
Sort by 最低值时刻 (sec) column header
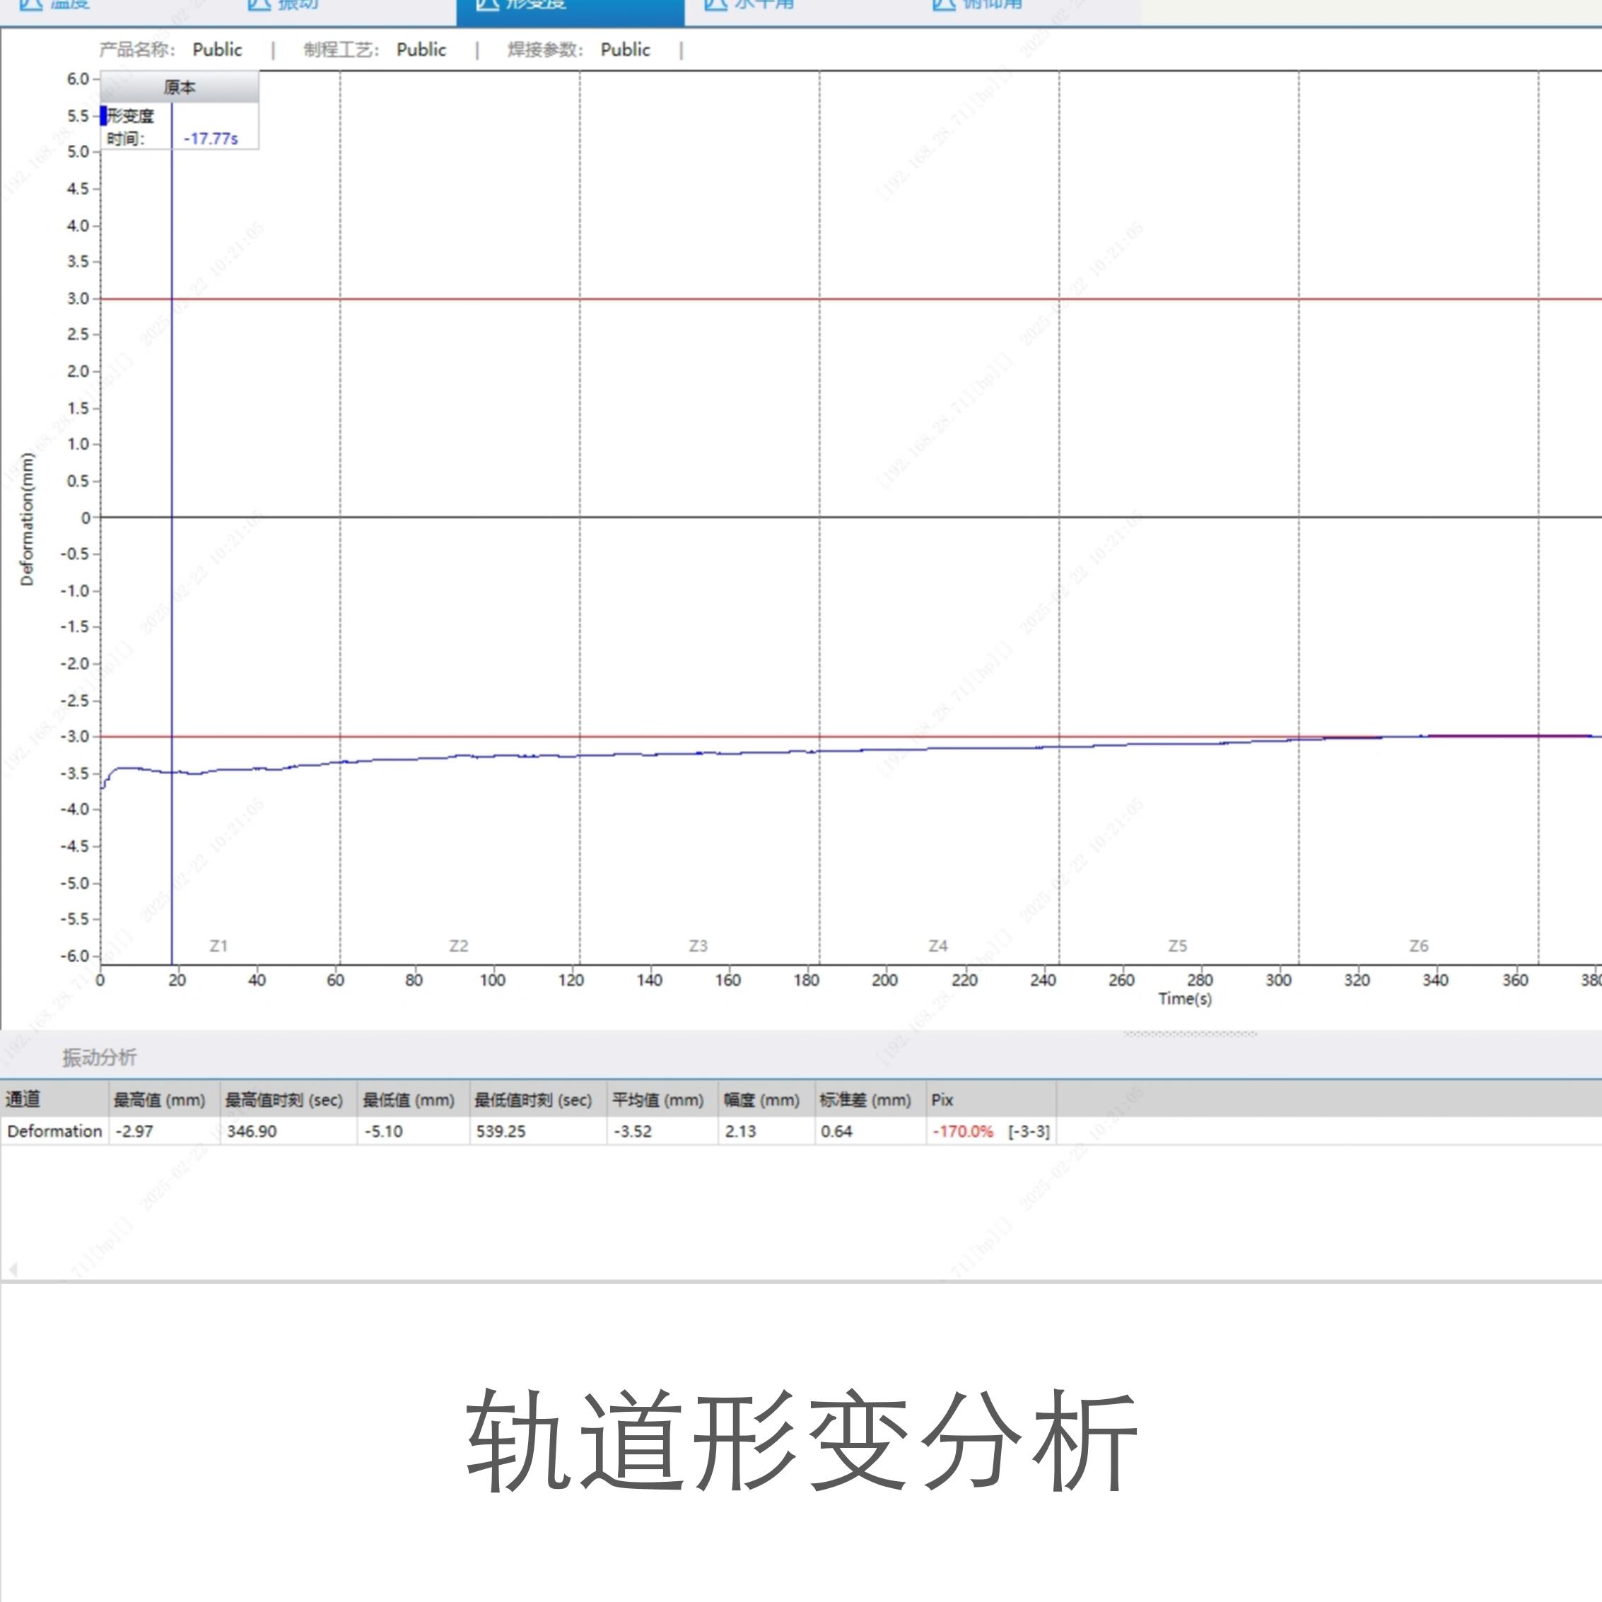[533, 1100]
